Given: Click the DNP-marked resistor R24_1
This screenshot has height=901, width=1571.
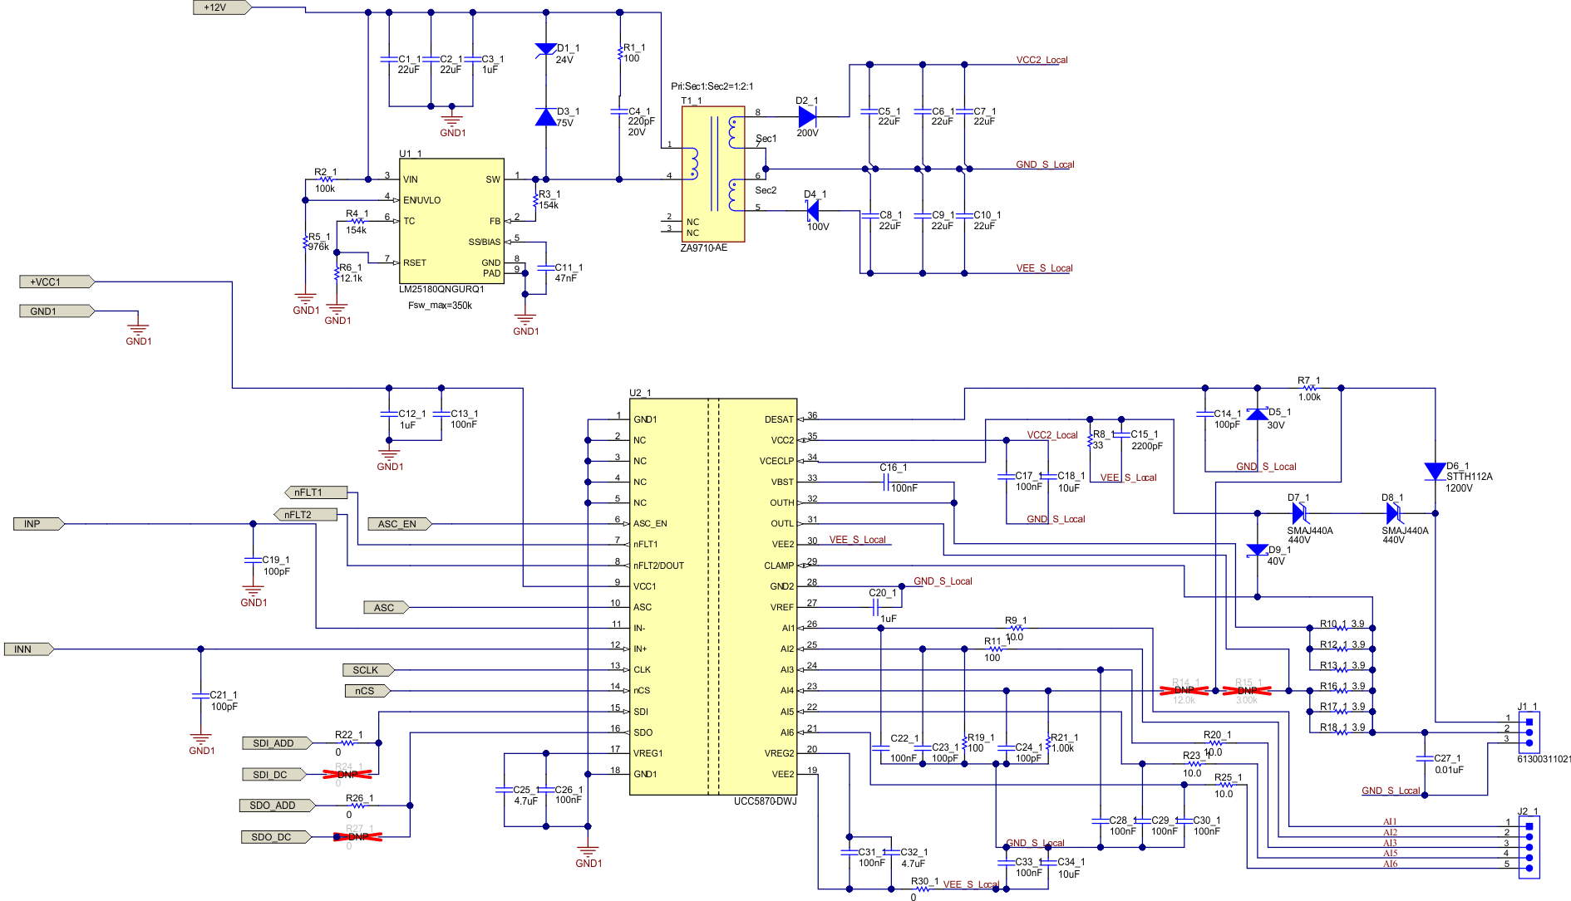Looking at the screenshot, I should click(347, 774).
